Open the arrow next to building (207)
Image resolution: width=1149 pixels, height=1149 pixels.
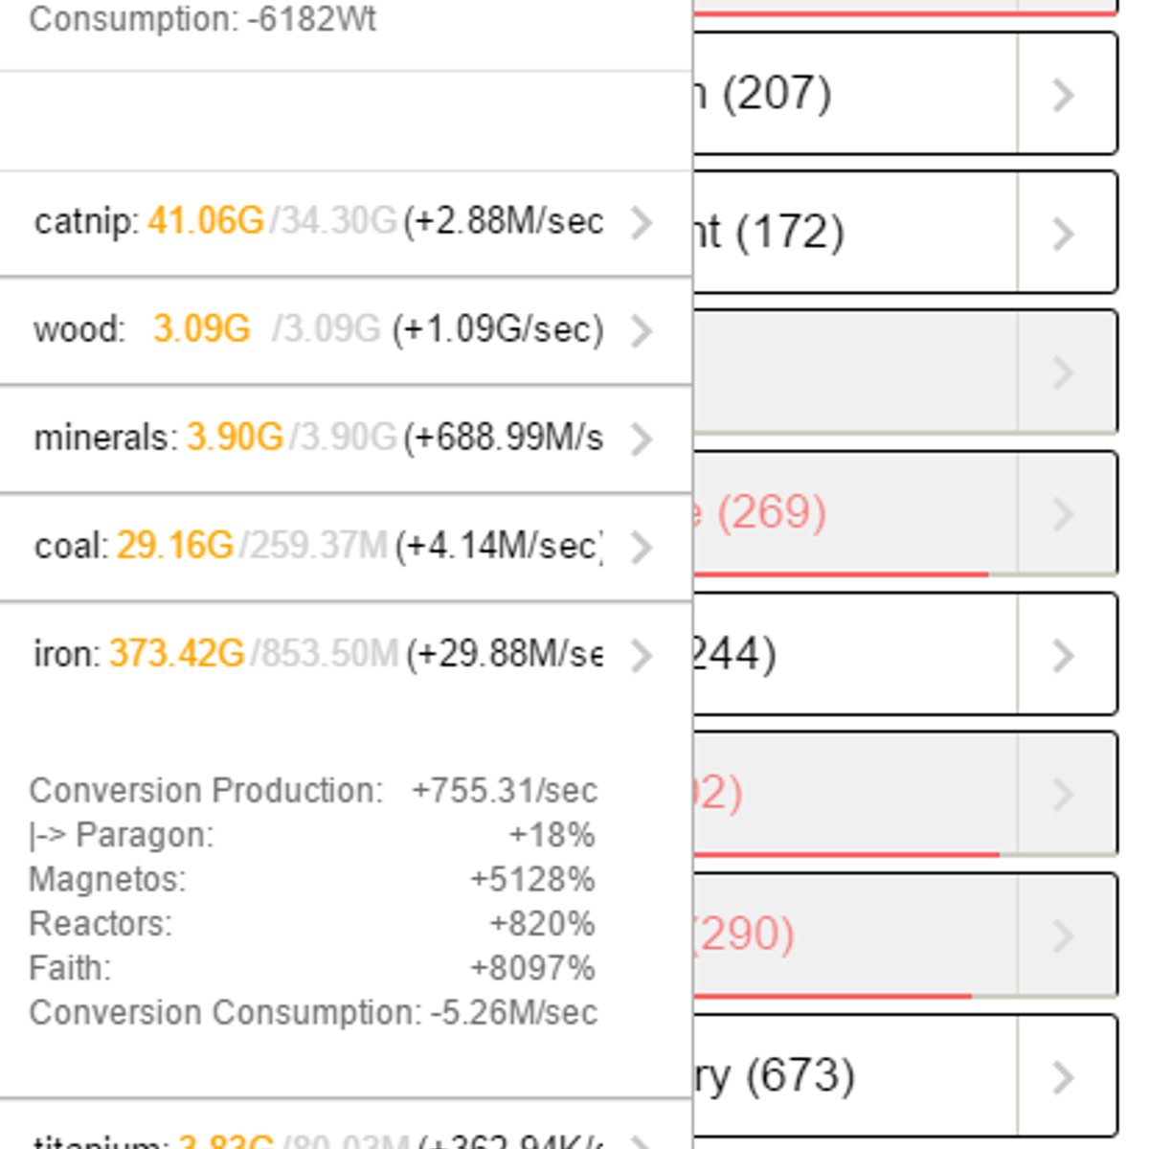(1064, 94)
